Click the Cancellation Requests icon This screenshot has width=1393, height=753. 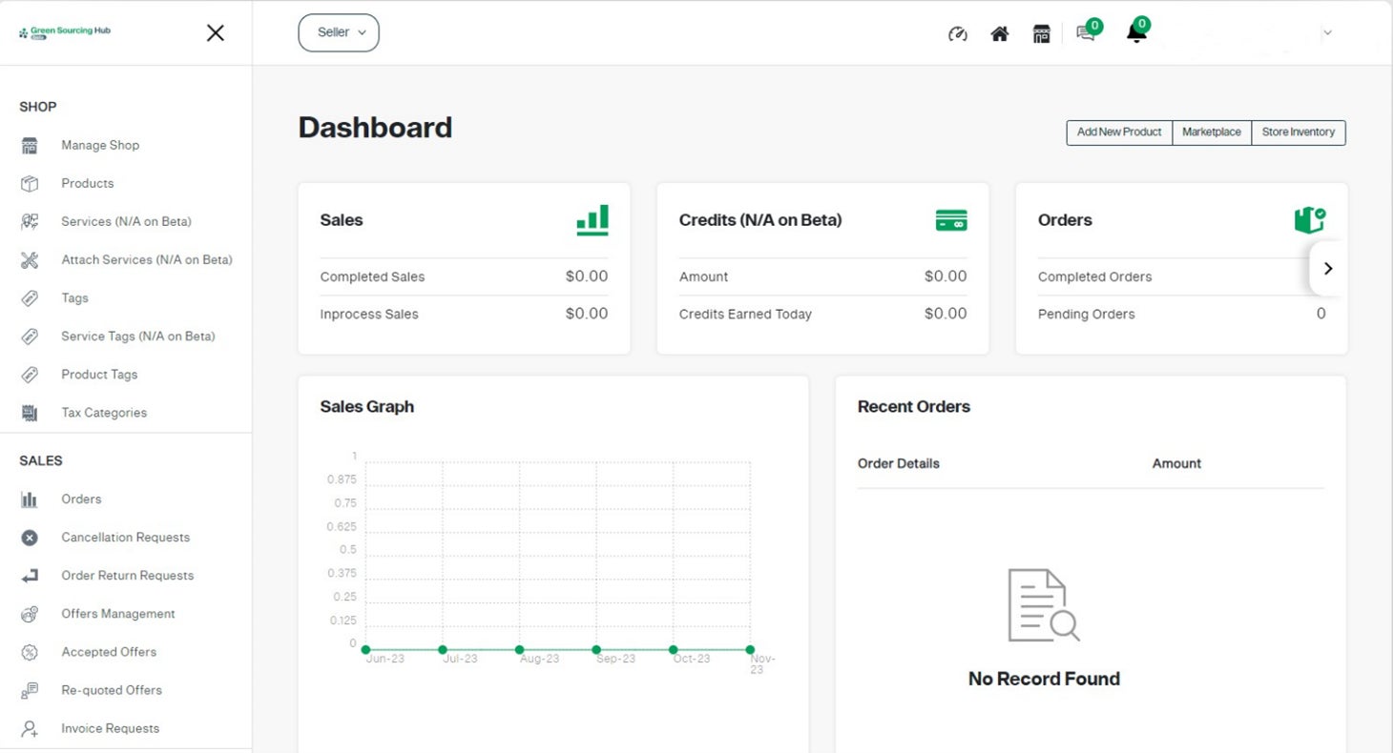coord(30,538)
